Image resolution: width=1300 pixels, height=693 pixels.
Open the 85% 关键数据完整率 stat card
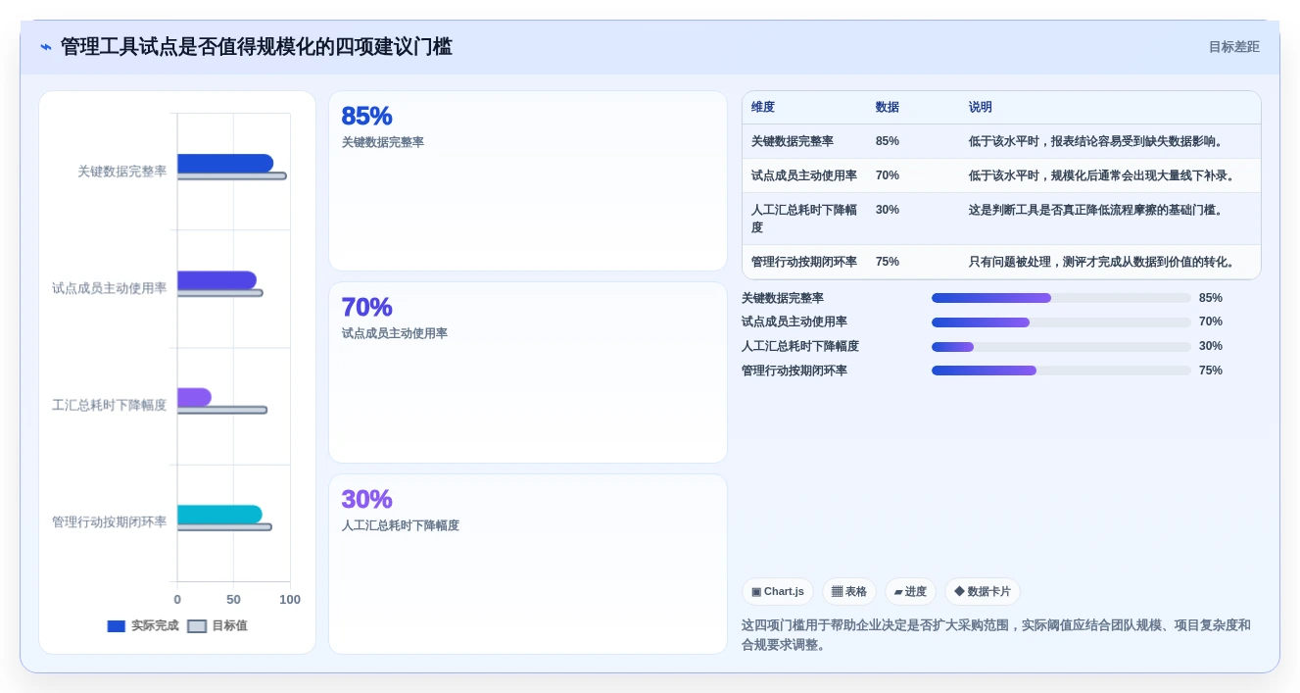click(x=528, y=181)
